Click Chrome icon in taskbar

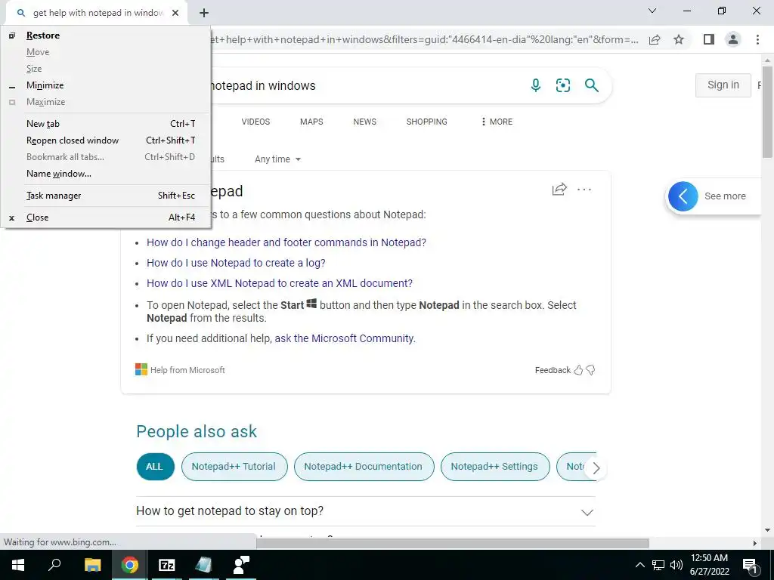[129, 565]
